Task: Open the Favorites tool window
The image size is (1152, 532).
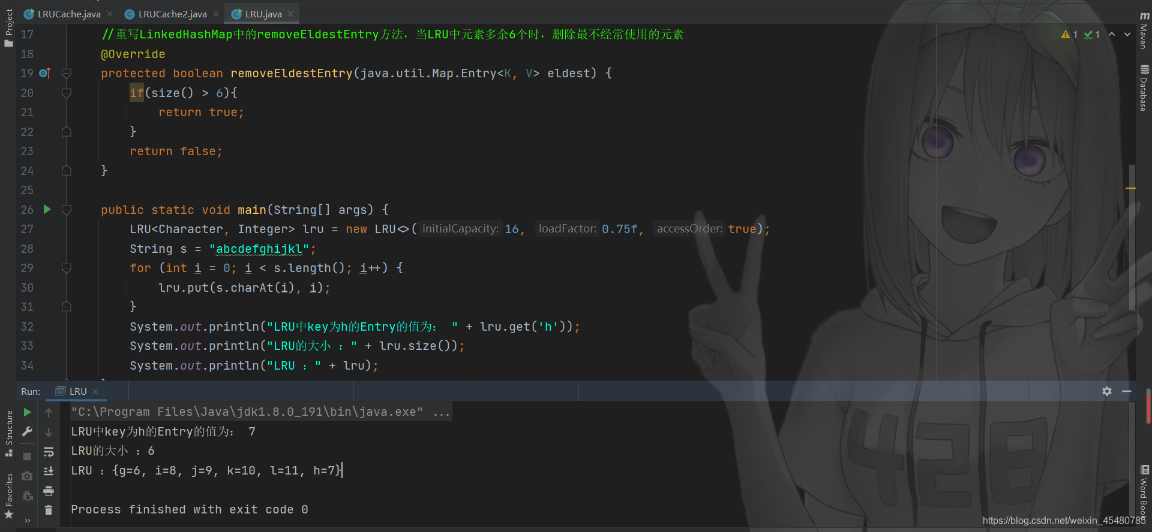Action: pyautogui.click(x=8, y=496)
